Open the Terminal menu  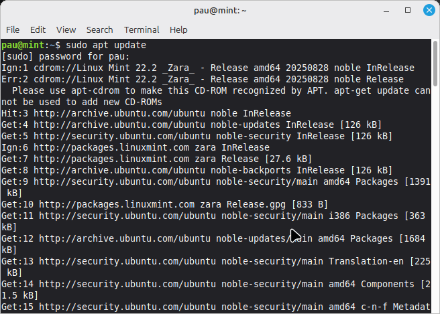[x=142, y=29]
